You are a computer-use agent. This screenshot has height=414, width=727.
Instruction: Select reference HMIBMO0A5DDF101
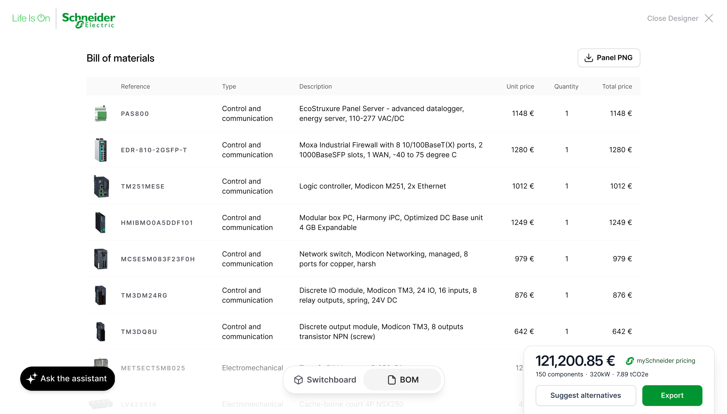157,223
